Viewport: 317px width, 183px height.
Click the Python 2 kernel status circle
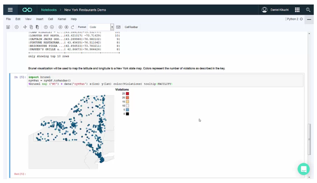[x=301, y=19]
